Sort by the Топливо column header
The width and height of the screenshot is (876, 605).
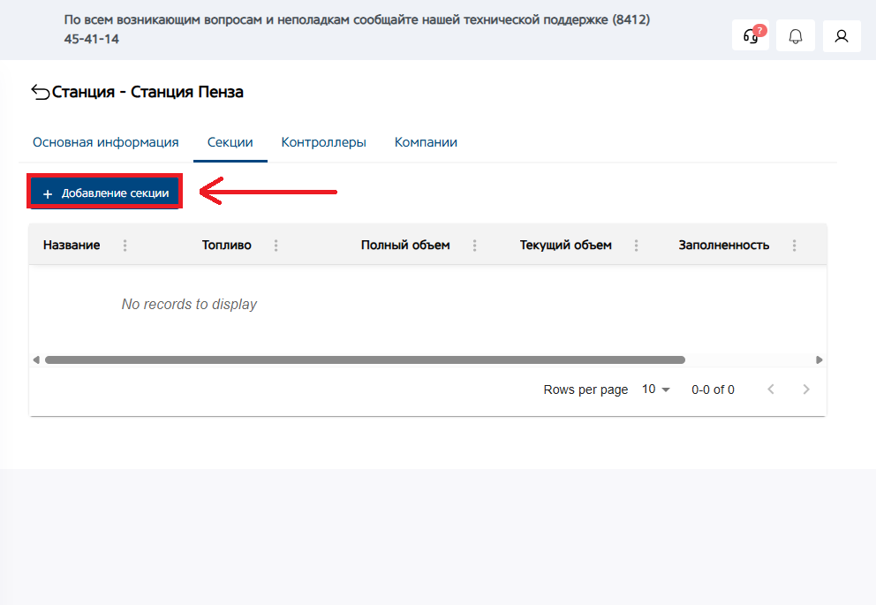[226, 246]
